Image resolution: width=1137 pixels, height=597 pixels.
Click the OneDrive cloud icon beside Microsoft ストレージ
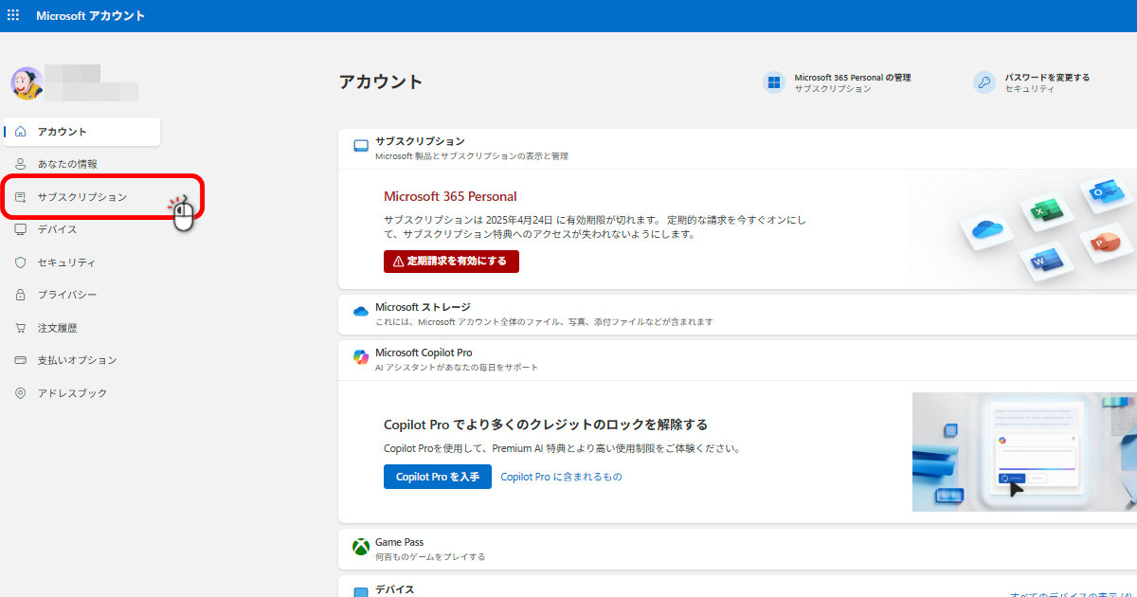coord(360,312)
